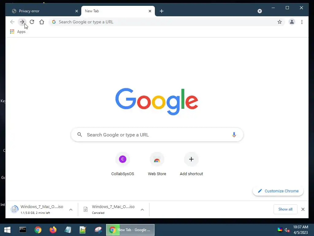Add a new shortcut tile

click(191, 164)
